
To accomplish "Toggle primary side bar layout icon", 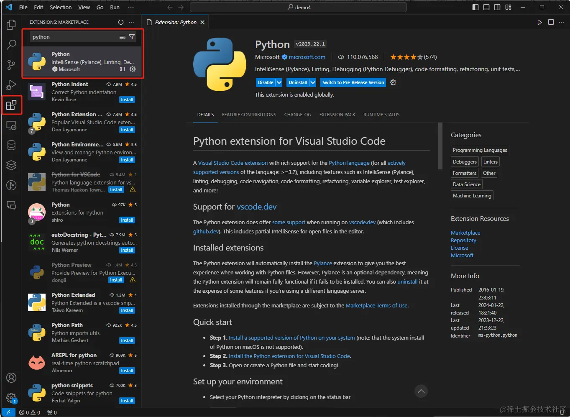I will [x=475, y=7].
